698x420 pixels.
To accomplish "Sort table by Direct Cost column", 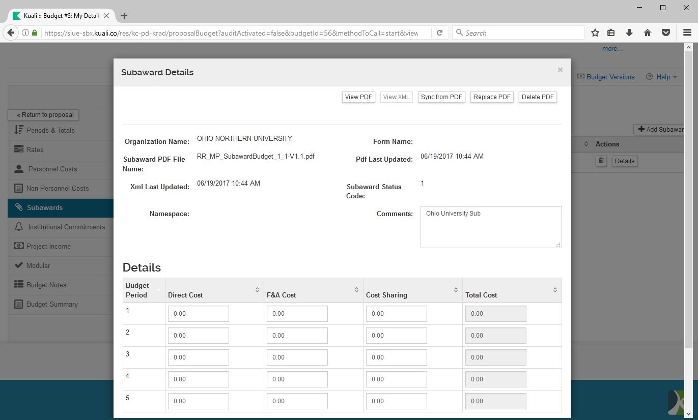I will pos(257,290).
